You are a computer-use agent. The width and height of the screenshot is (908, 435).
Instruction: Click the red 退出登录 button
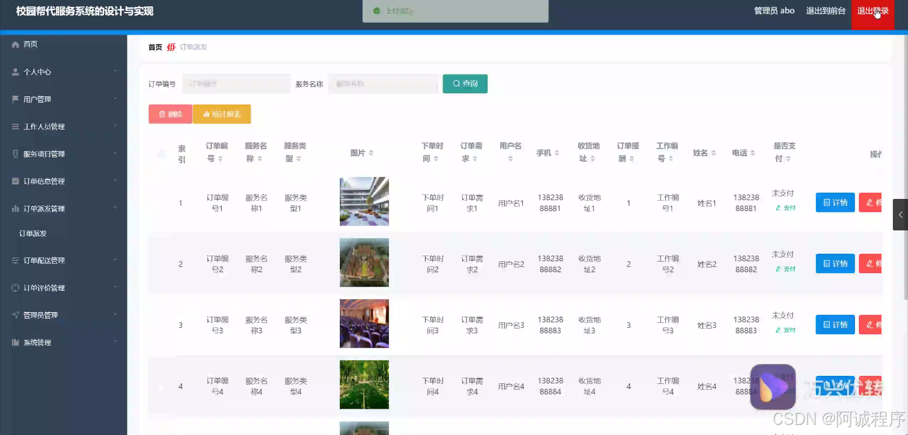(x=873, y=14)
